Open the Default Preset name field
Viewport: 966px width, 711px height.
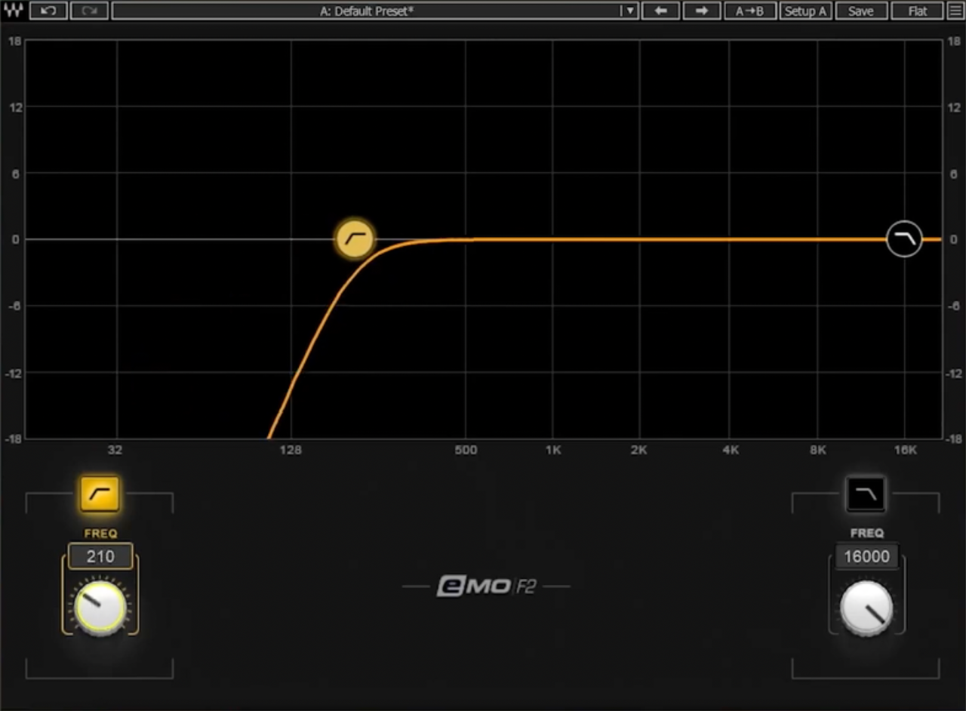click(x=366, y=11)
